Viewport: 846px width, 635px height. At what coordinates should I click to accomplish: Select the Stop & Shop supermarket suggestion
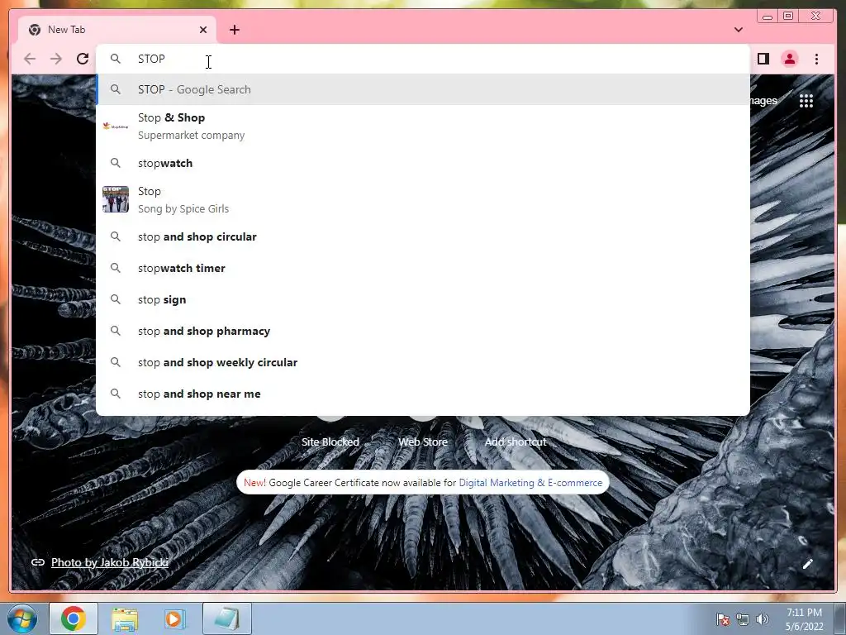423,127
